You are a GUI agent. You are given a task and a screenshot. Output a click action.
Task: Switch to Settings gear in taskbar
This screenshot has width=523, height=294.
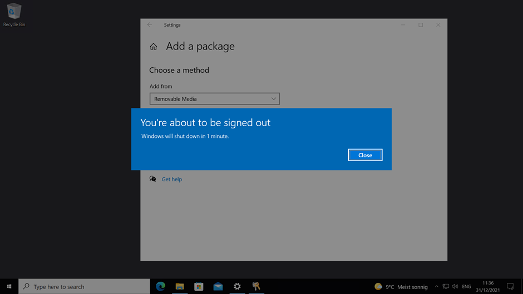coord(237,286)
